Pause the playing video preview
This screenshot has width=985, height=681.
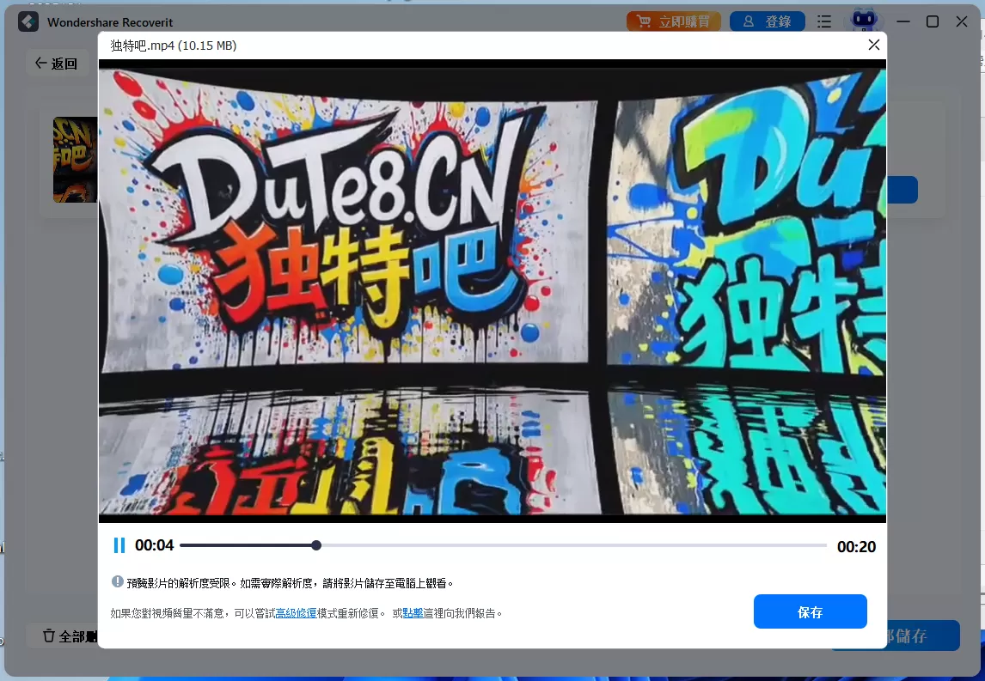(x=119, y=544)
